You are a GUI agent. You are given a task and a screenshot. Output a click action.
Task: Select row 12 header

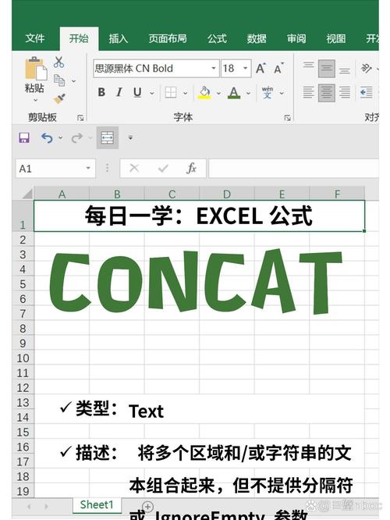click(x=23, y=388)
